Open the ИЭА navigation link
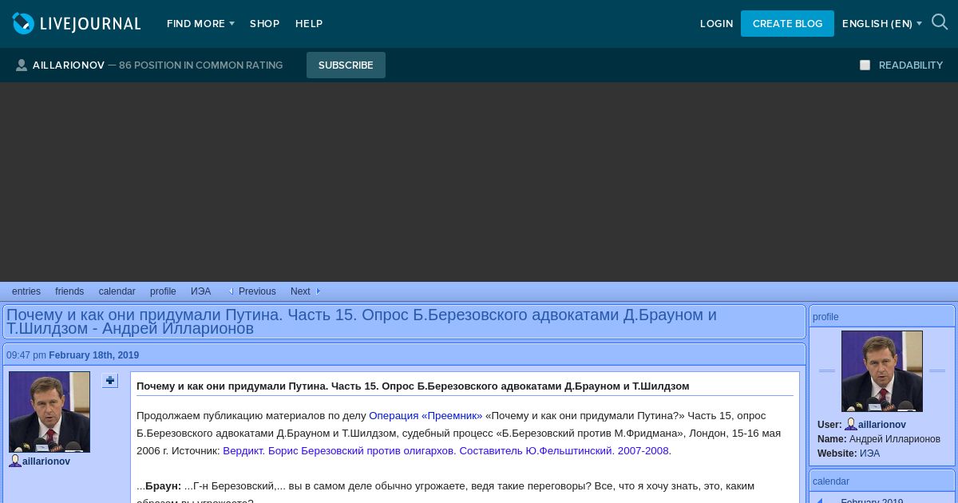Screen dimensions: 958x503 click(201, 291)
